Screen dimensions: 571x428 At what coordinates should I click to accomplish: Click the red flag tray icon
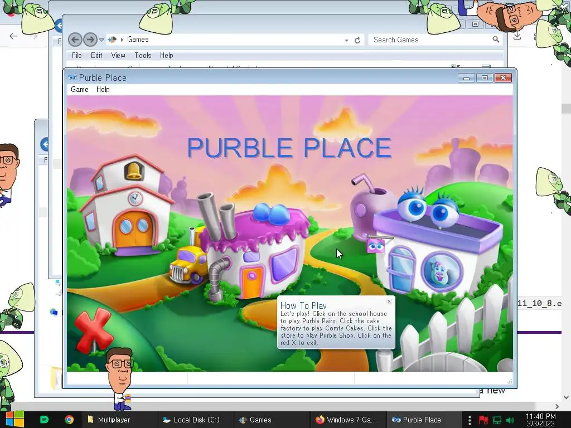[483, 420]
